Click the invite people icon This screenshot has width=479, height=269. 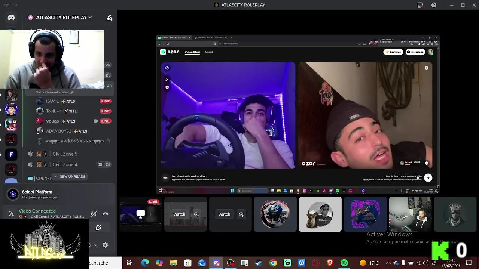[x=109, y=18]
